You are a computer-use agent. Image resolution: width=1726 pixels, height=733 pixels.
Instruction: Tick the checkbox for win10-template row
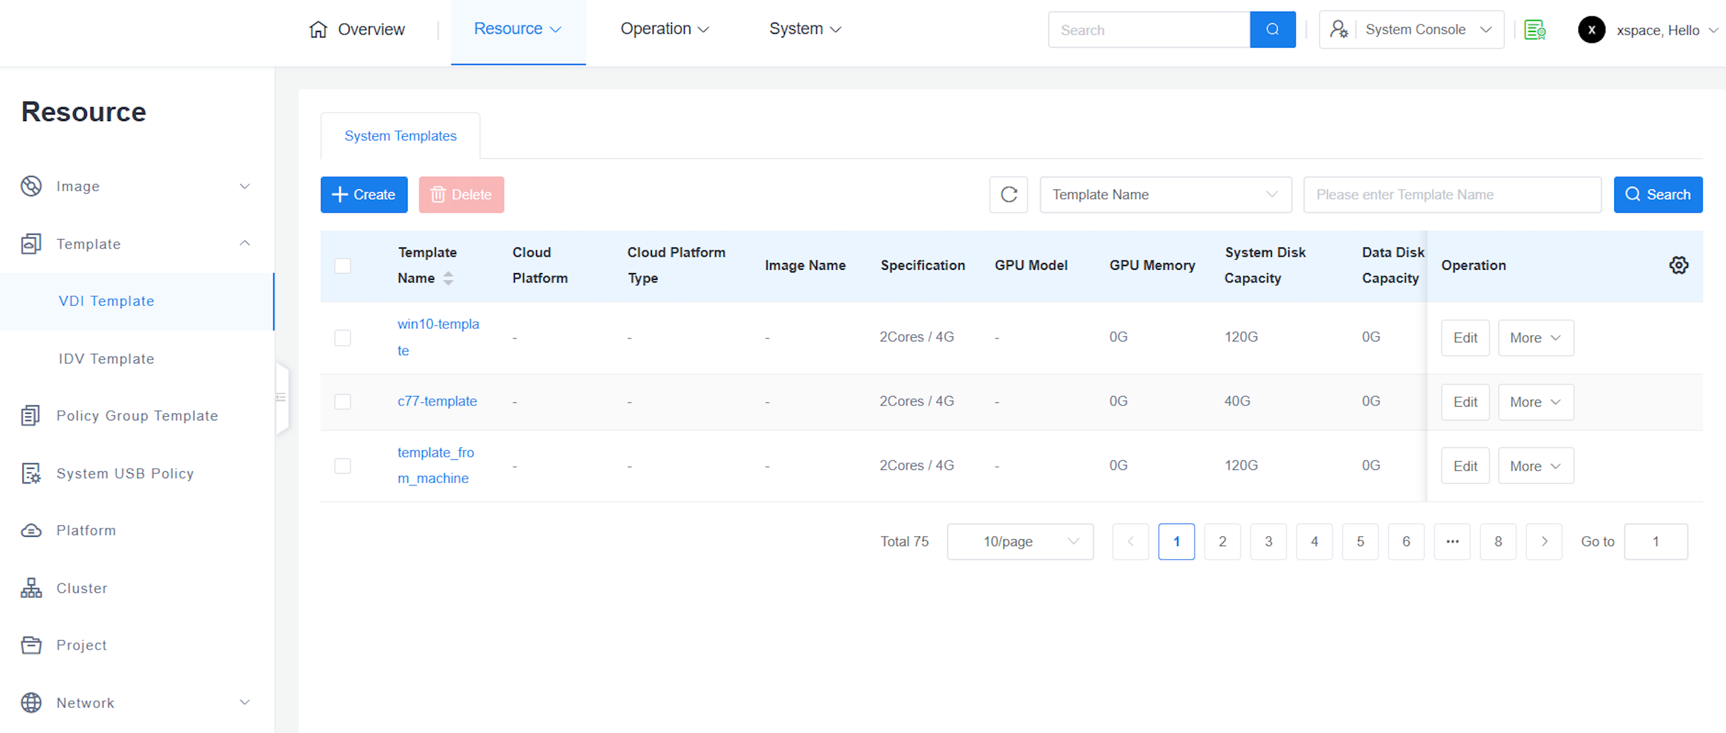342,338
